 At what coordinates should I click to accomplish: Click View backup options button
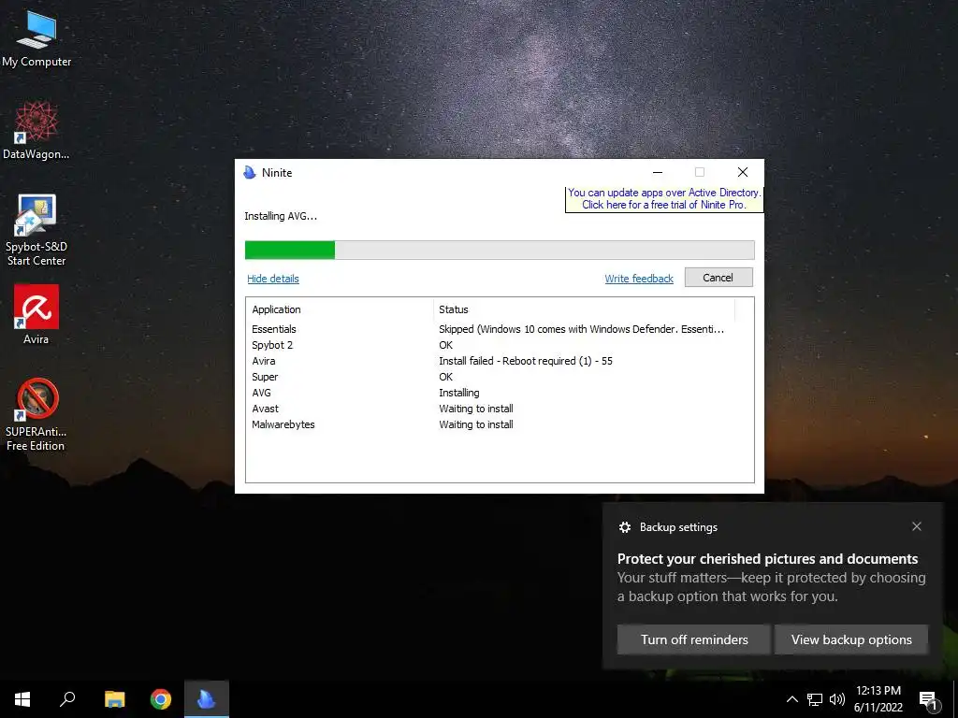[851, 639]
